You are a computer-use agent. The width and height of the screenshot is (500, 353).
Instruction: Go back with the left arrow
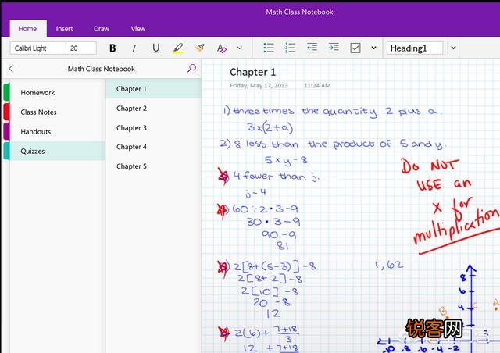(11, 68)
